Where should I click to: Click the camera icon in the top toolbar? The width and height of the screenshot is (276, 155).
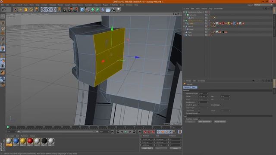tap(113, 9)
